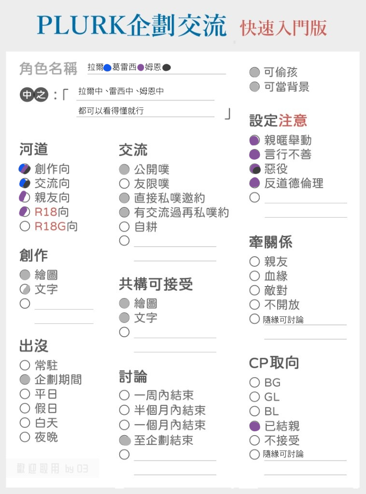Viewport: 366px width, 494px height.
Task: Click the 中之 dark badge icon
Action: pyautogui.click(x=34, y=94)
